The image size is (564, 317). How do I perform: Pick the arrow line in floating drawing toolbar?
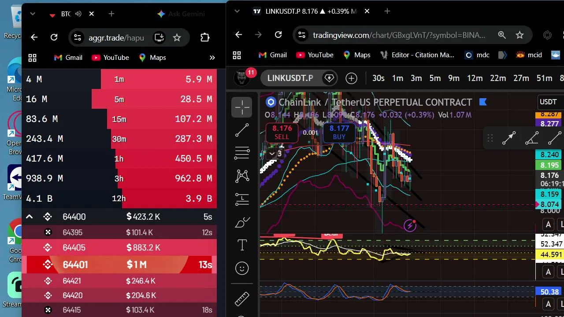tap(509, 138)
